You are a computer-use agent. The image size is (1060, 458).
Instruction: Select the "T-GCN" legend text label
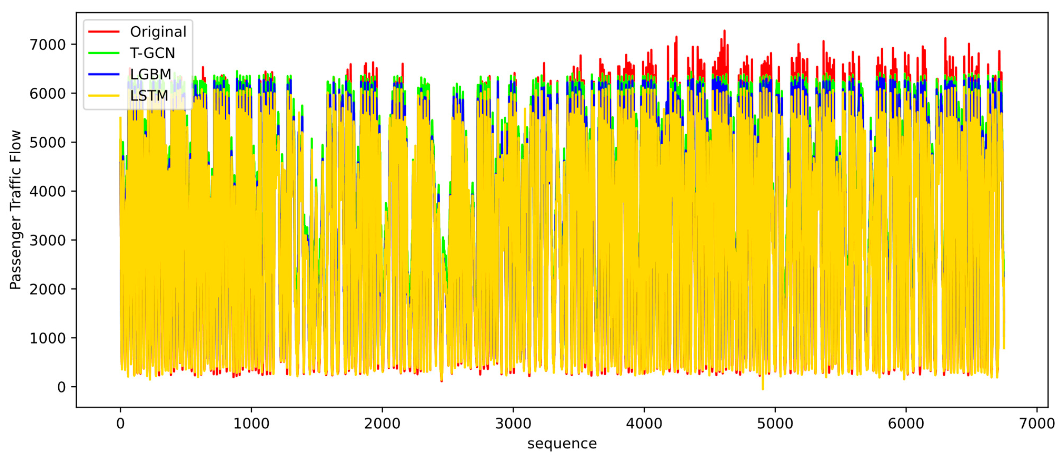click(152, 53)
